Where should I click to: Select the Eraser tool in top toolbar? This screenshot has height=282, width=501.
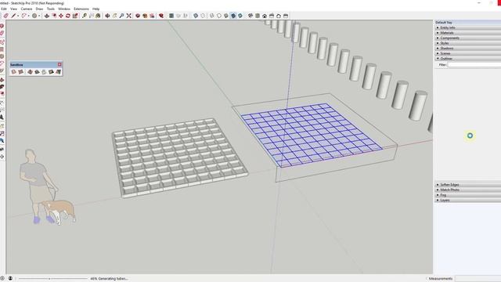(5, 16)
